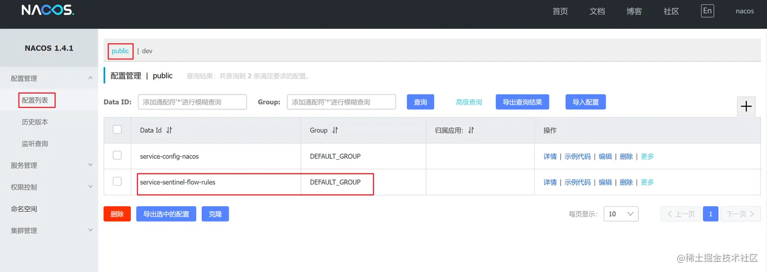Open 文档 in the top navigation

(x=597, y=11)
